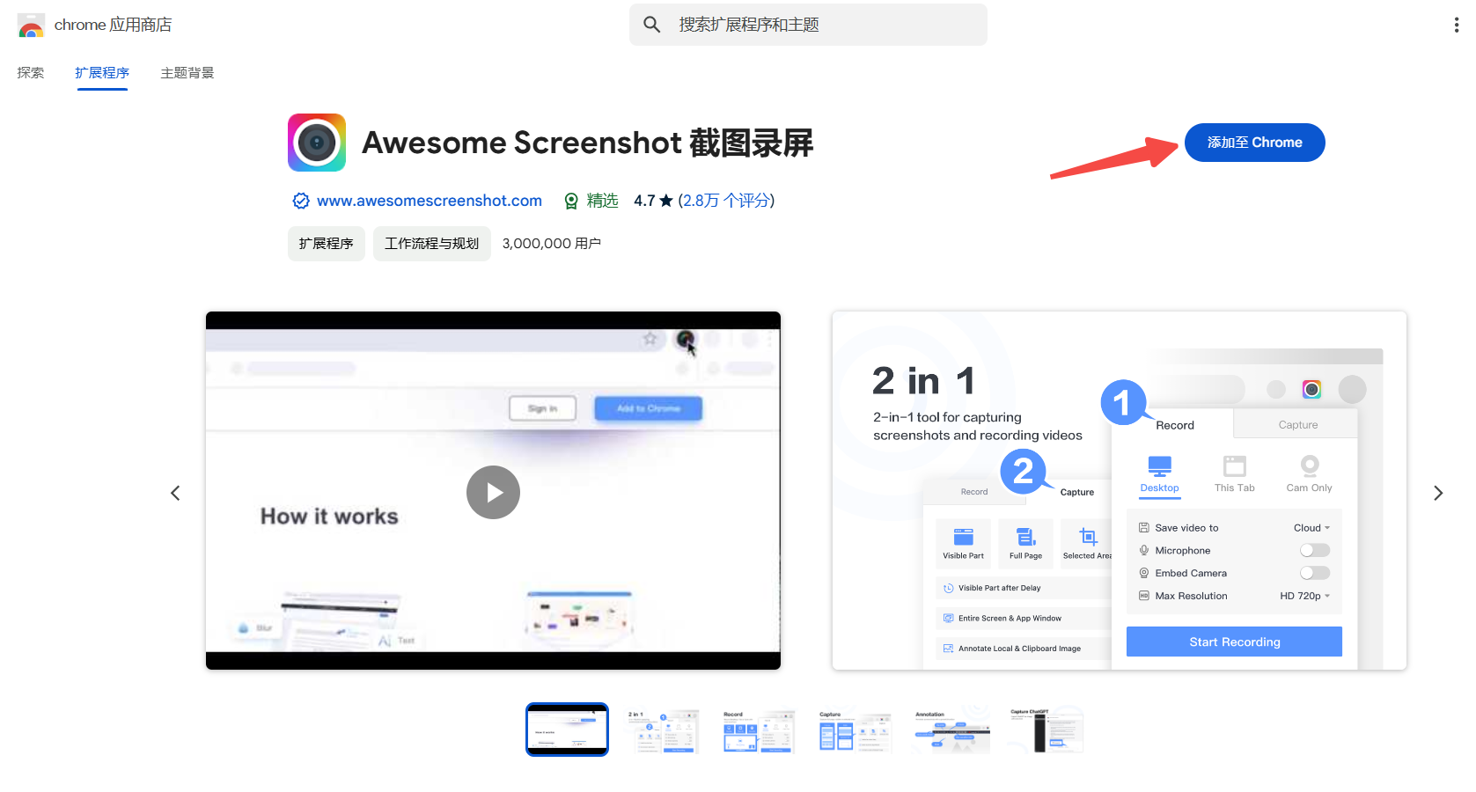Go to next slide with right arrow
Image resolution: width=1476 pixels, height=792 pixels.
click(1438, 493)
